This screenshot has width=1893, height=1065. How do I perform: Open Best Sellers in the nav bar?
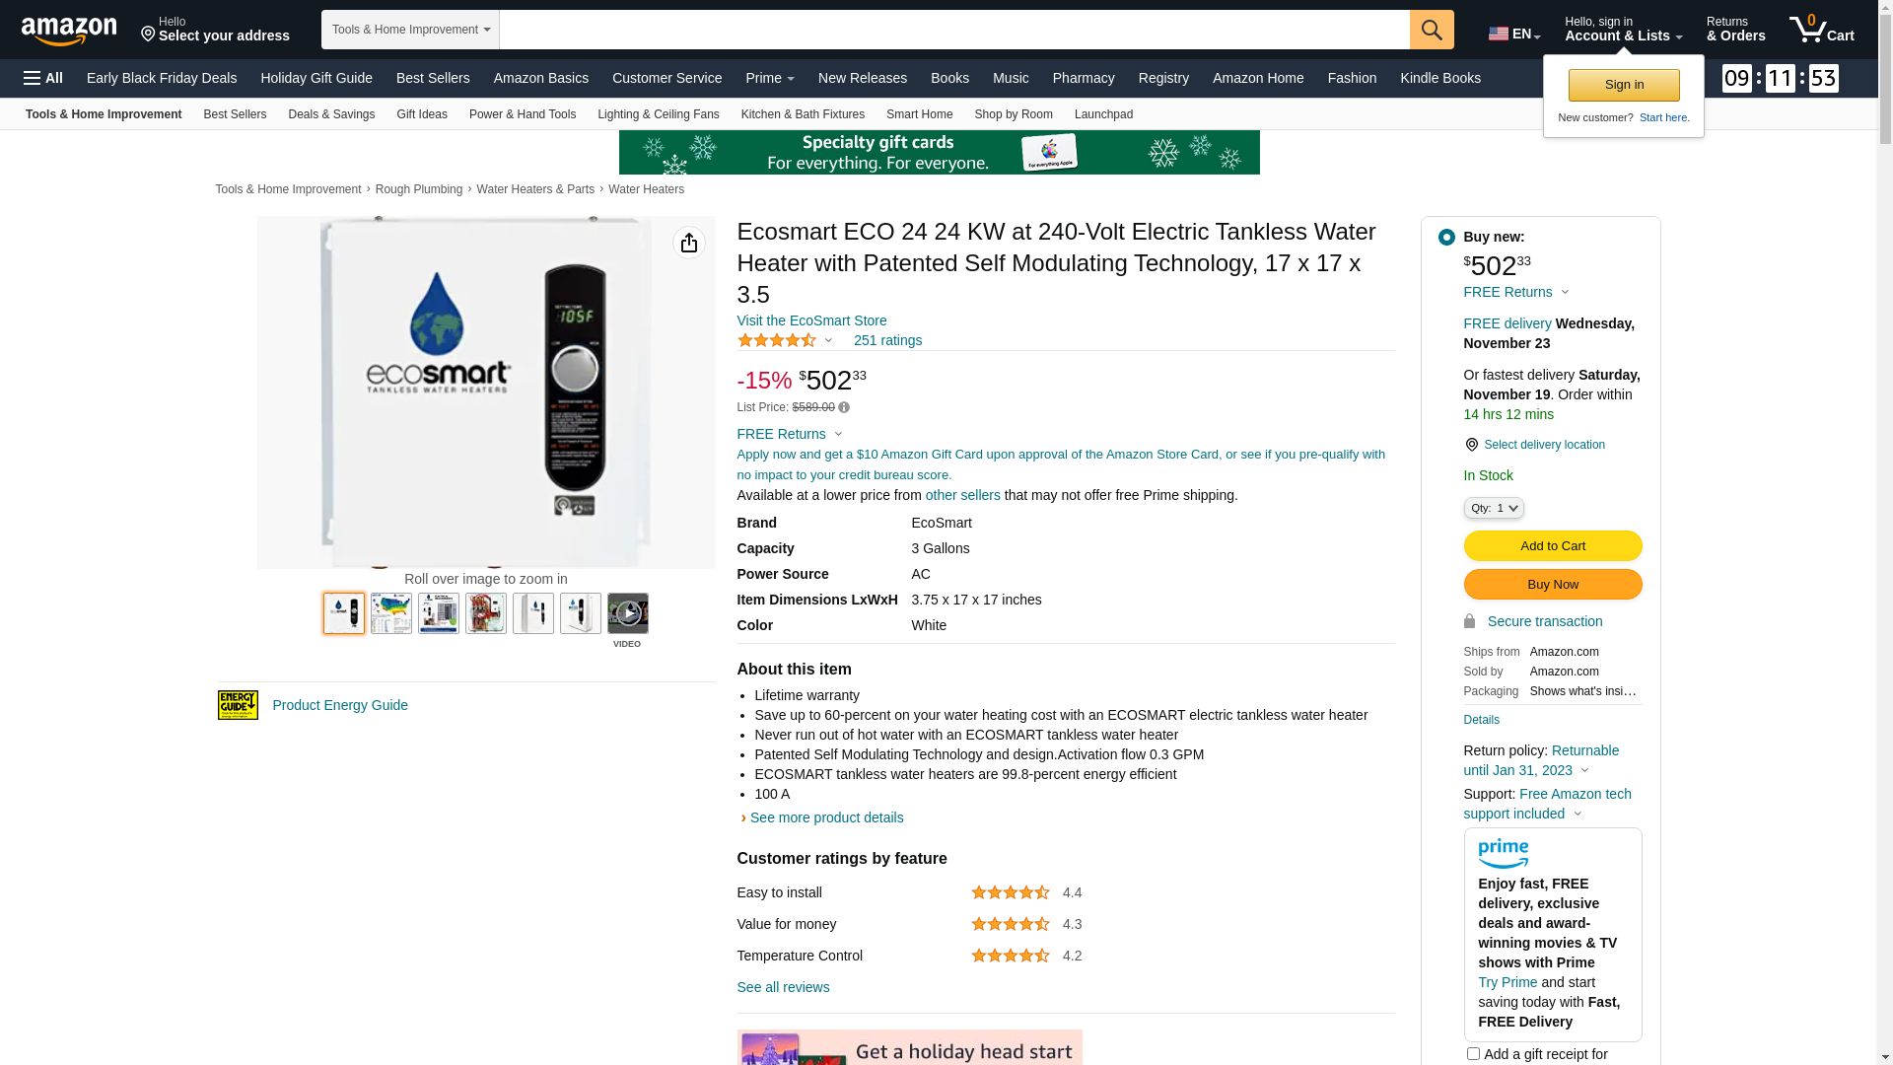(433, 78)
